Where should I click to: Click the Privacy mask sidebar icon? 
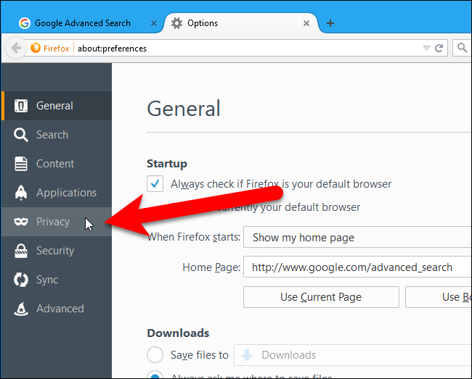[21, 222]
